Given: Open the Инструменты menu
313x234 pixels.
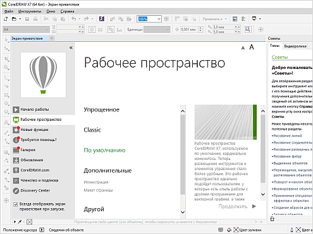Looking at the screenshot, I should click(30, 11).
